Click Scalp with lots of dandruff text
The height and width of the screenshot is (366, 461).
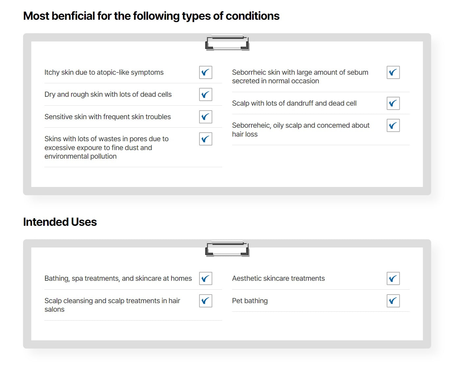(294, 103)
